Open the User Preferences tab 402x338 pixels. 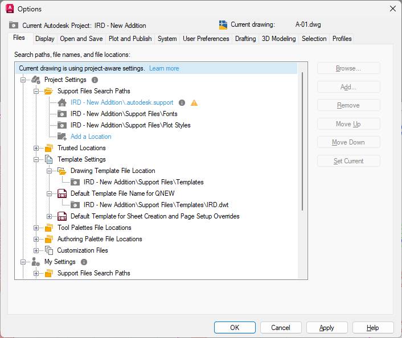206,39
